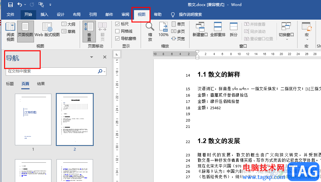Click 拆分 split window

[x=234, y=30]
